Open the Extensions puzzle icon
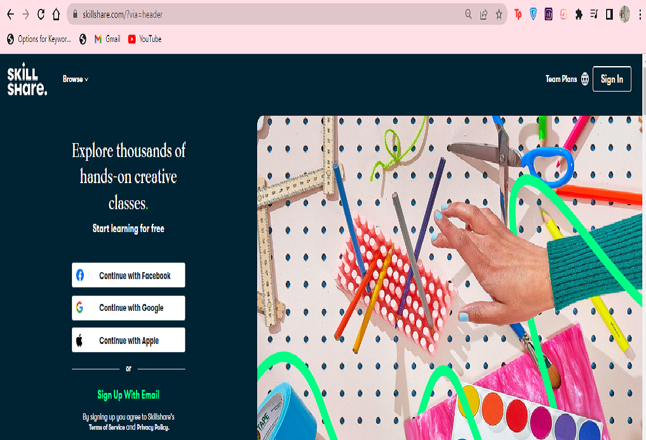 pos(579,15)
